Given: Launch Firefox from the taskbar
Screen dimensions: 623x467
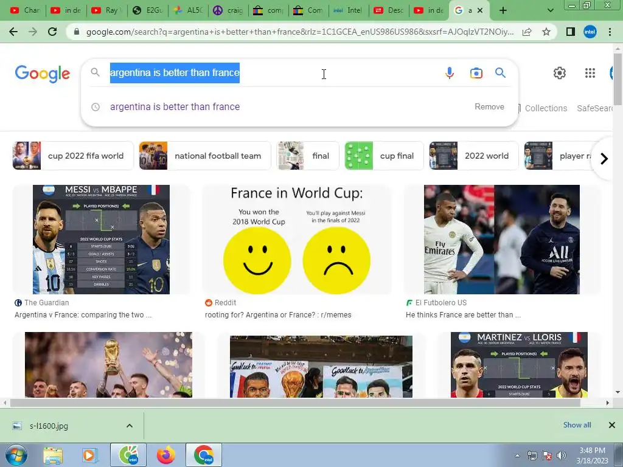Looking at the screenshot, I should click(x=165, y=455).
